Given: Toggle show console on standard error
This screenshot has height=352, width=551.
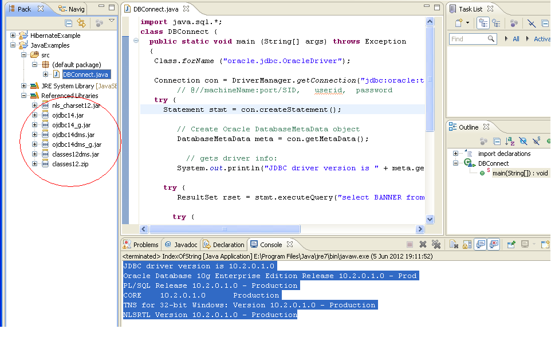Looking at the screenshot, I should coord(494,244).
